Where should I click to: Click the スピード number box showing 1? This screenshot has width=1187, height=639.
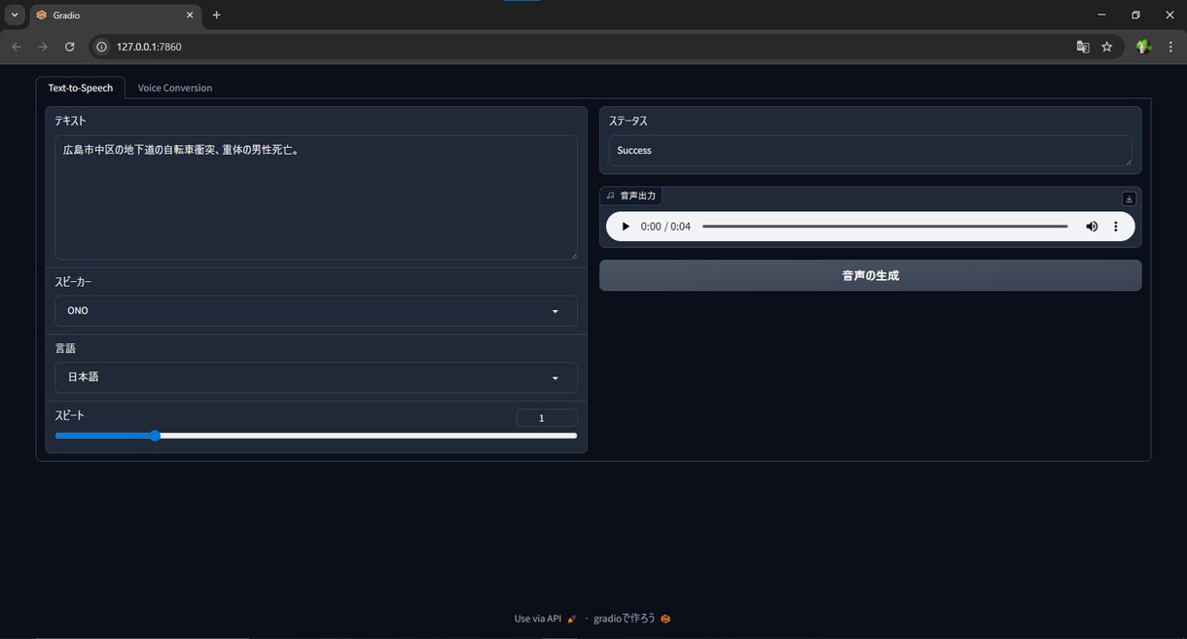pyautogui.click(x=547, y=418)
